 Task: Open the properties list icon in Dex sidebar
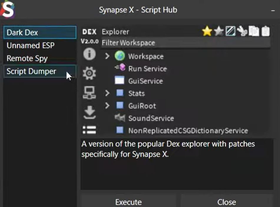[x=89, y=130]
